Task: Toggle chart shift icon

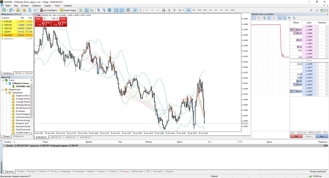Action: [x=122, y=10]
